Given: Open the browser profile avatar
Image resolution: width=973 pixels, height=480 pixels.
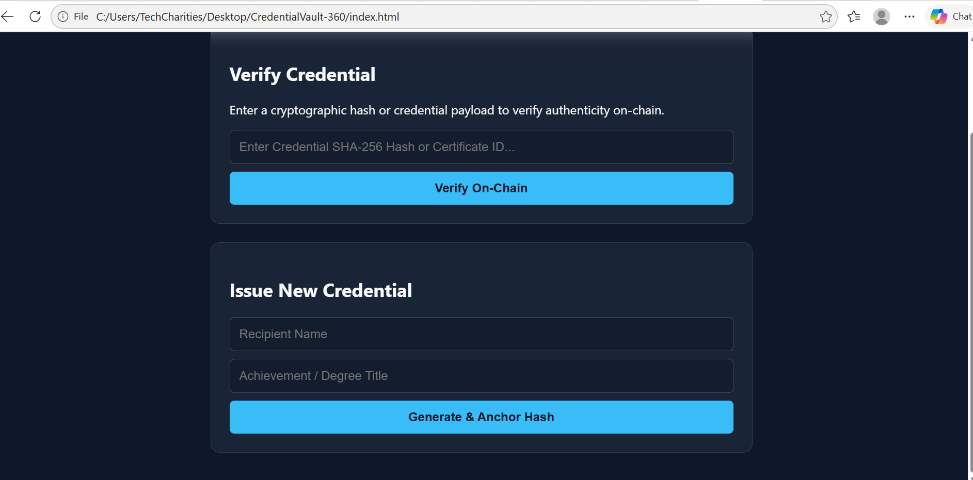Looking at the screenshot, I should (882, 16).
